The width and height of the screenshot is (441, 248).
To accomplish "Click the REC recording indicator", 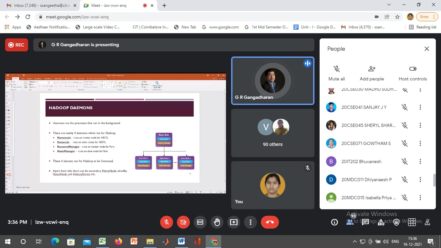I will (16, 45).
